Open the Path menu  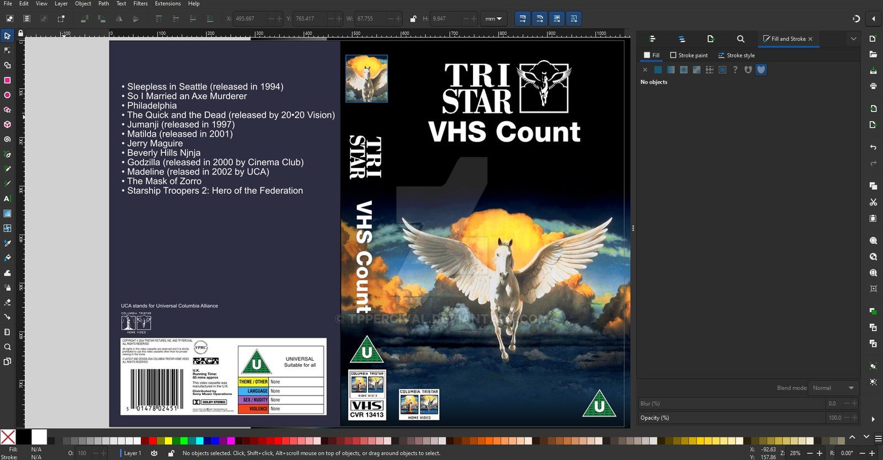tap(104, 3)
